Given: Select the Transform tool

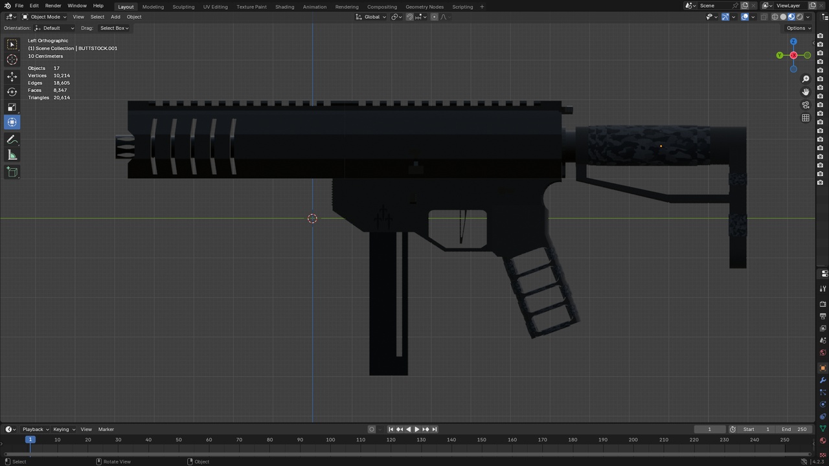Looking at the screenshot, I should (12, 122).
